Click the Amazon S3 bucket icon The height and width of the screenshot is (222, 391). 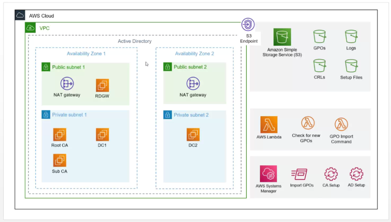coord(282,37)
